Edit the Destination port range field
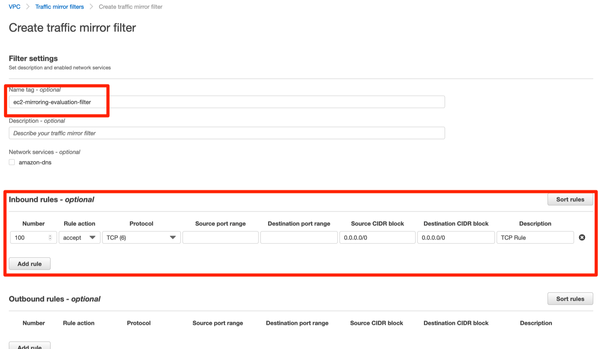This screenshot has width=600, height=349. pos(298,237)
